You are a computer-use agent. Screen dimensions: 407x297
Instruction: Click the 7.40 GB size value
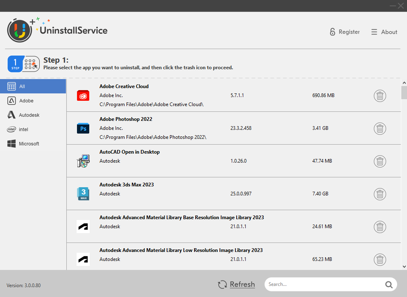(x=320, y=193)
